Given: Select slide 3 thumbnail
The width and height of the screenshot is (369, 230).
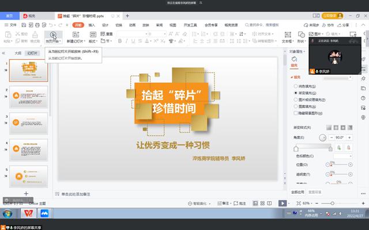Looking at the screenshot, I should (x=28, y=123).
